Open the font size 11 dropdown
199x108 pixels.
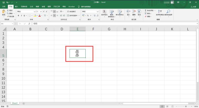coord(41,12)
